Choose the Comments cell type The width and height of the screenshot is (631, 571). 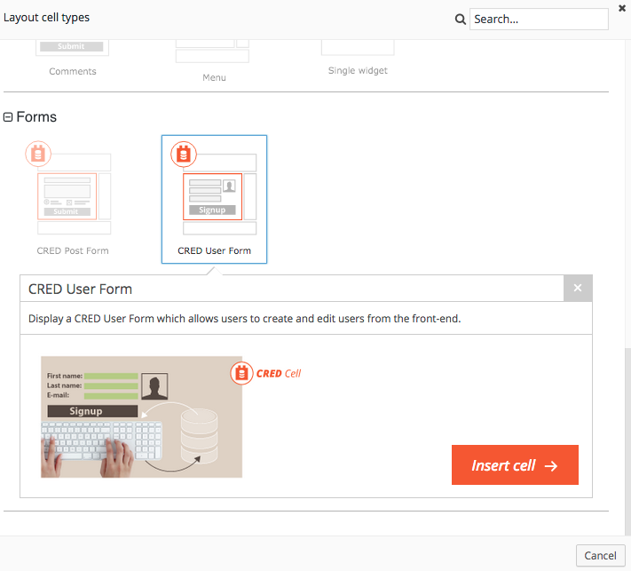tap(73, 59)
